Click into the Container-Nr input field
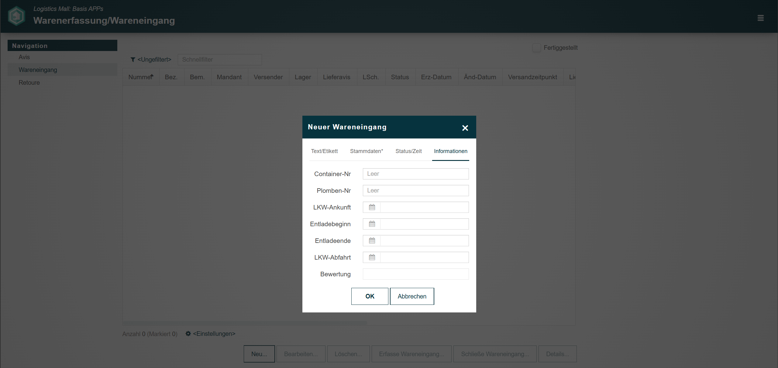This screenshot has height=368, width=778. pyautogui.click(x=415, y=174)
